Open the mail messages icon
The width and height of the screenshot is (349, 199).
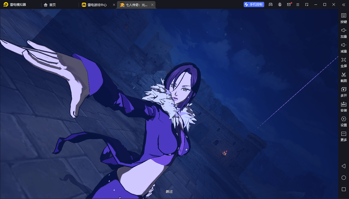(289, 4)
